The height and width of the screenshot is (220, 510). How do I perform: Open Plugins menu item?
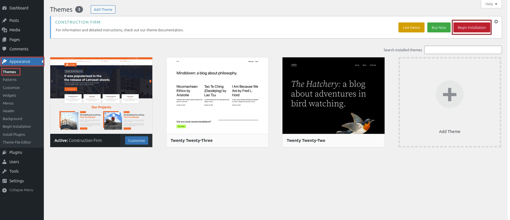pos(22,152)
